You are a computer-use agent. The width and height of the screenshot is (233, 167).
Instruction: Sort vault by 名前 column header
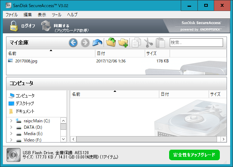click(x=51, y=54)
